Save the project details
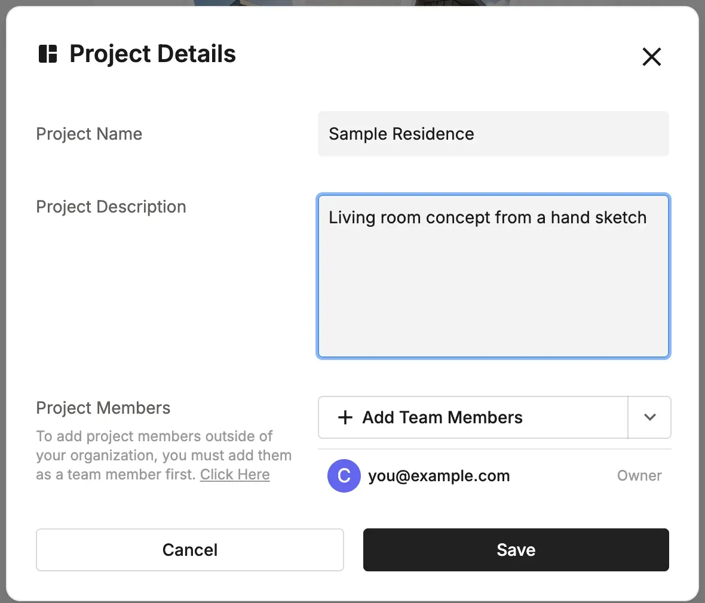The image size is (705, 603). tap(516, 549)
